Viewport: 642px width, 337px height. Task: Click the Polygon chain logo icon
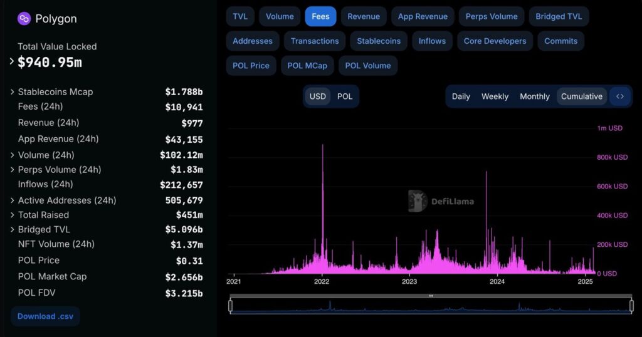click(x=24, y=18)
